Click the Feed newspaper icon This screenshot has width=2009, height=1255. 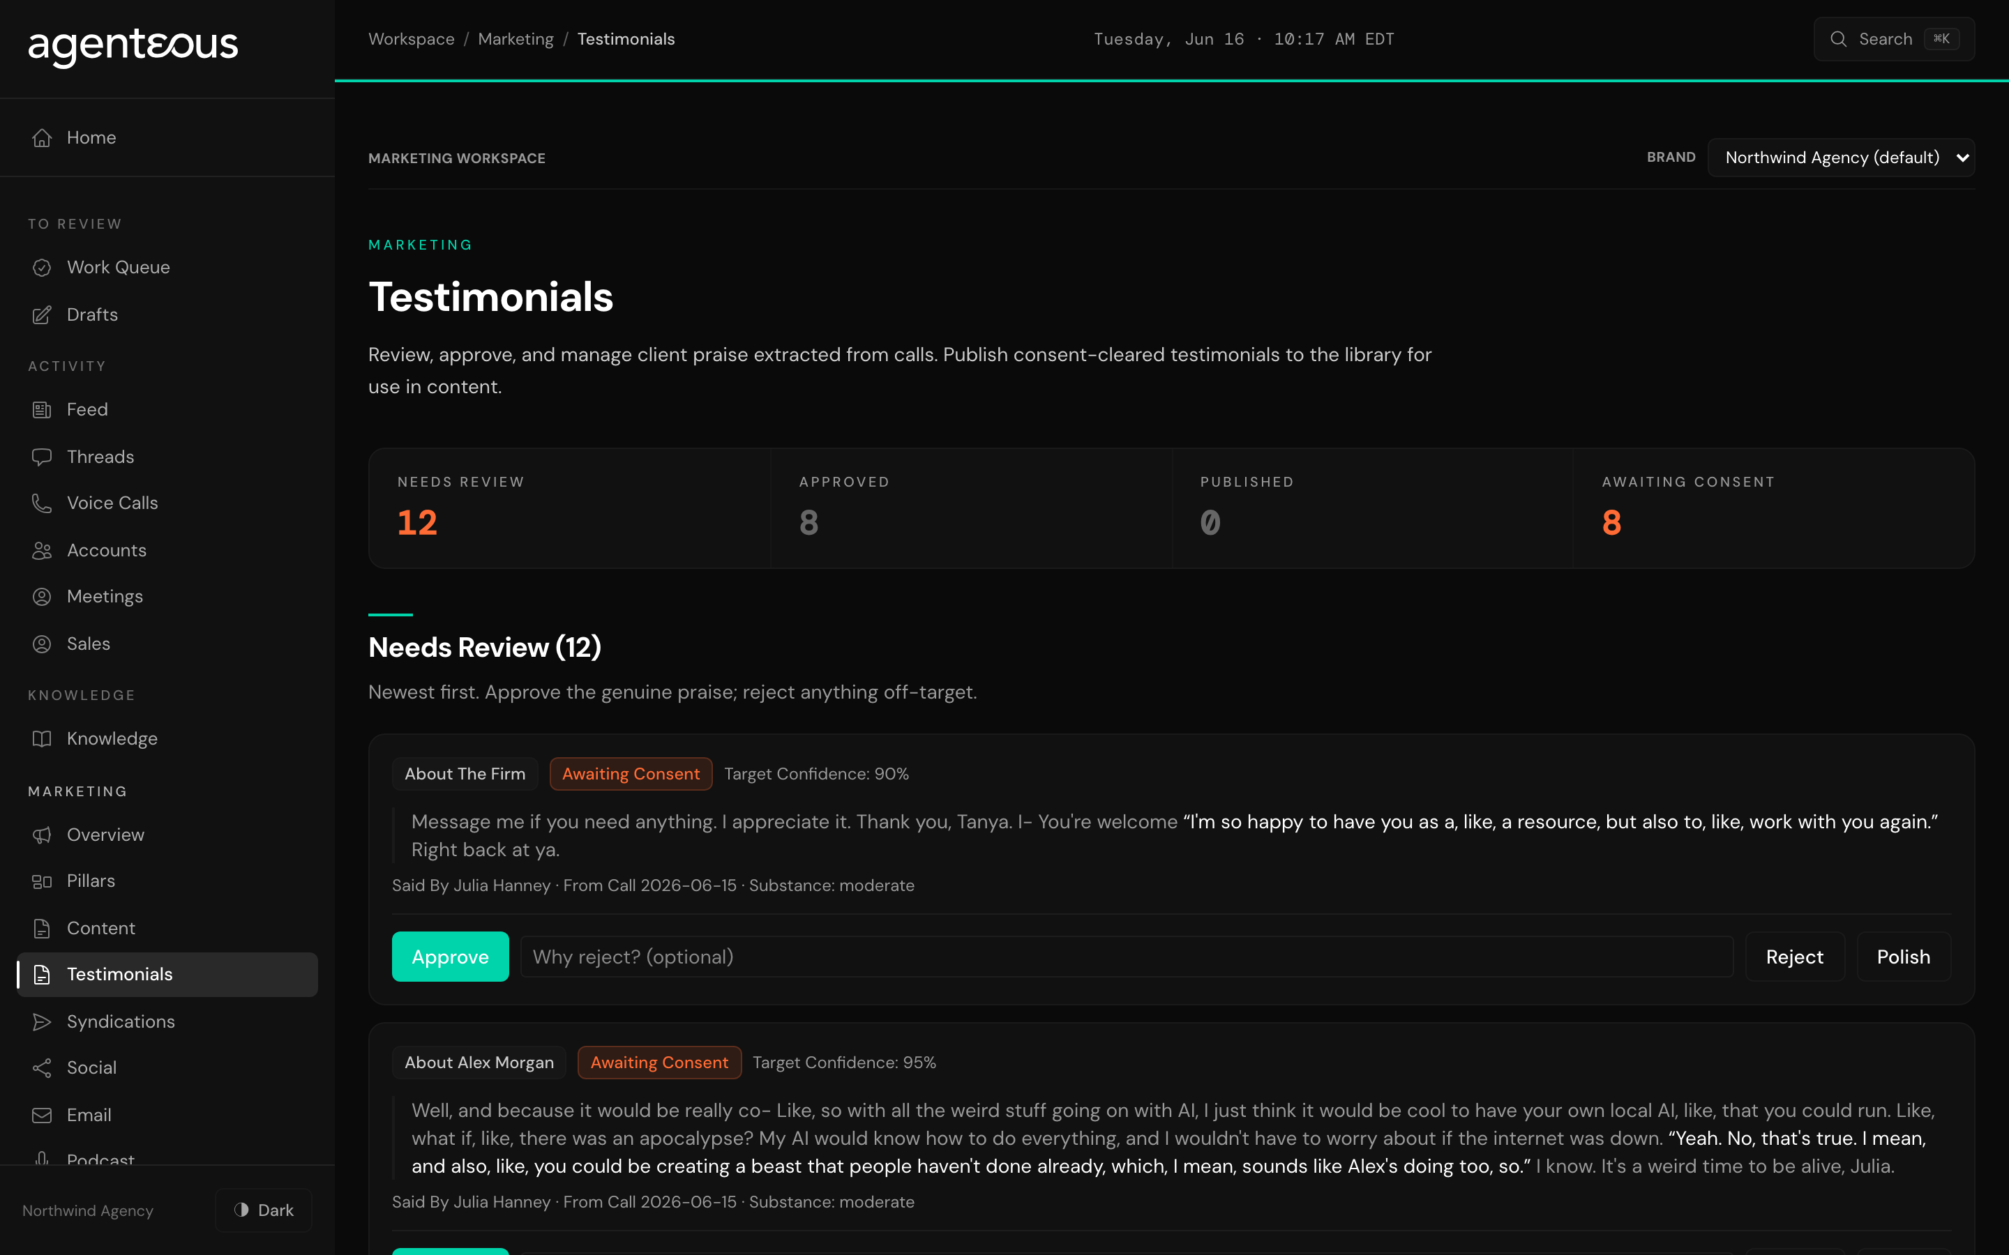[x=42, y=409]
